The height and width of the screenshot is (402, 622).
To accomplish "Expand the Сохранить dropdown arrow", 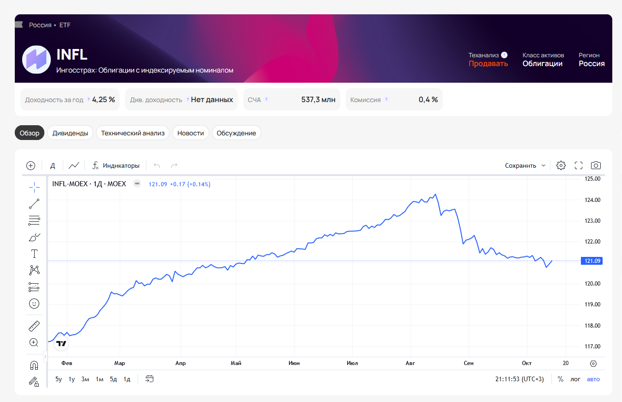I will 543,165.
